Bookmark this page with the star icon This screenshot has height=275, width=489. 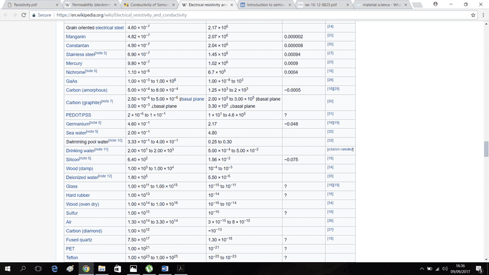pyautogui.click(x=474, y=15)
